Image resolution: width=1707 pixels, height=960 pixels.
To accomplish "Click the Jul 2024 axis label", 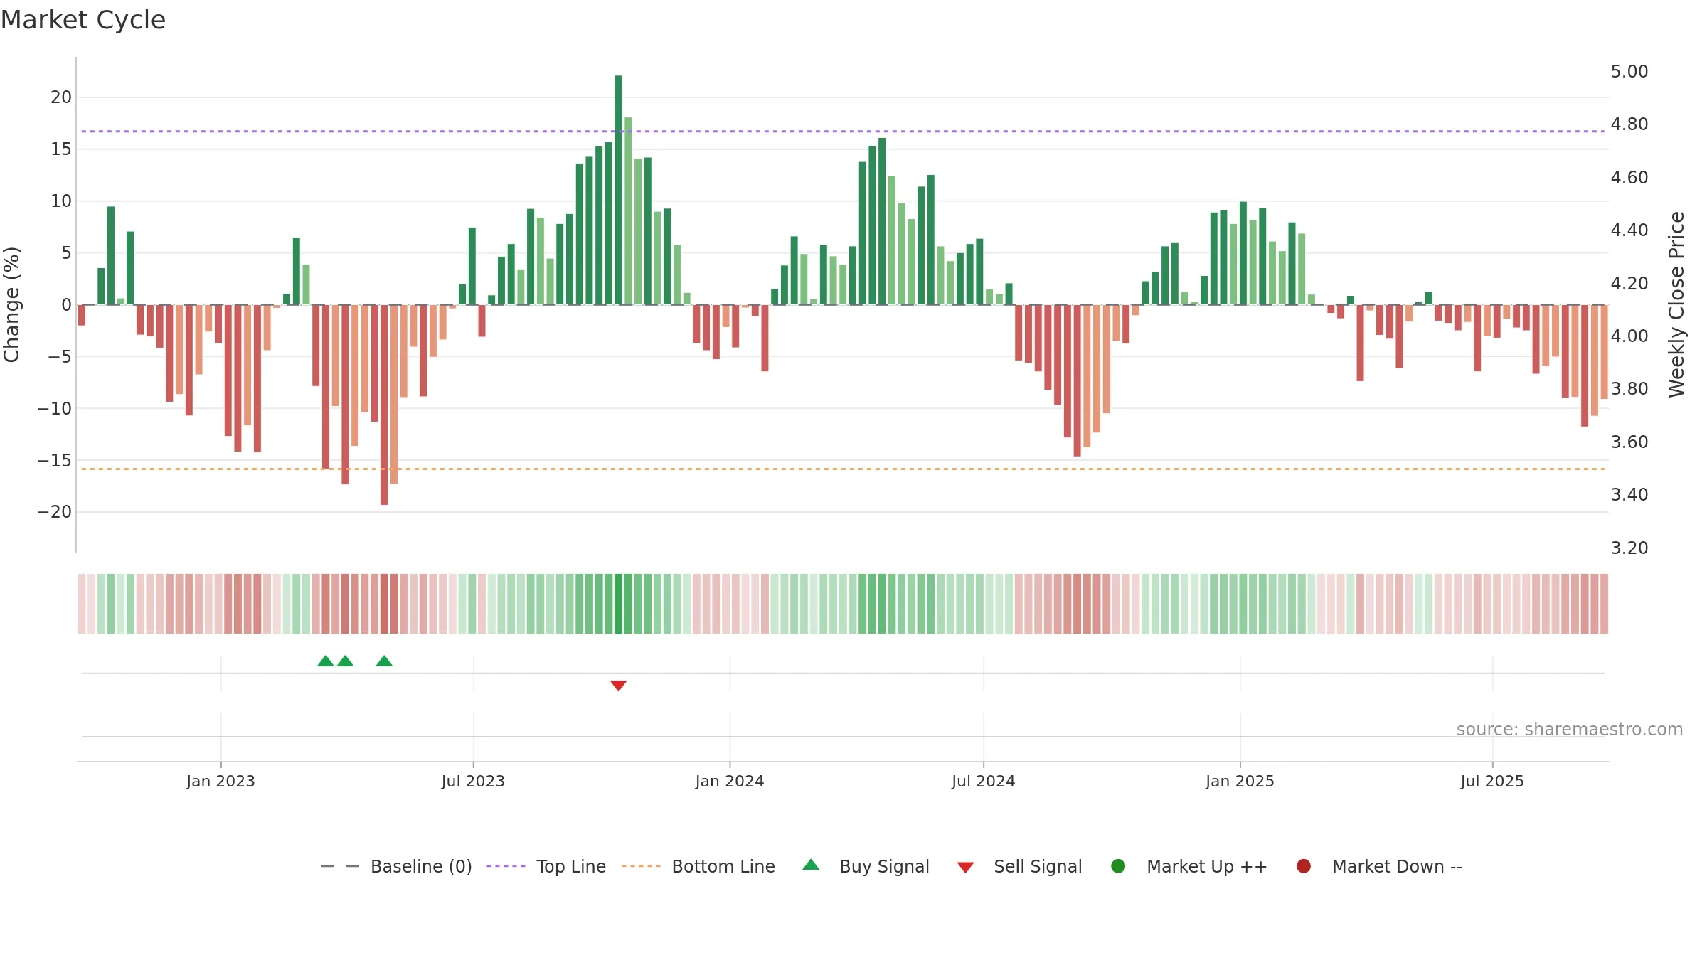I will coord(984,781).
